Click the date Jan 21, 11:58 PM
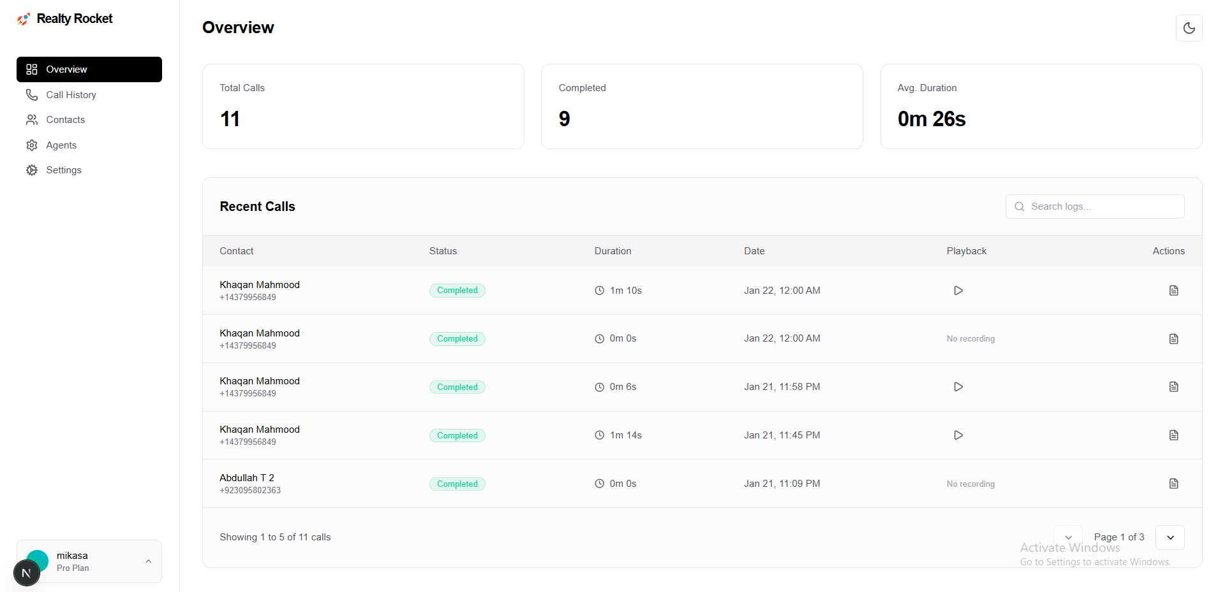The height and width of the screenshot is (592, 1225). 782,387
